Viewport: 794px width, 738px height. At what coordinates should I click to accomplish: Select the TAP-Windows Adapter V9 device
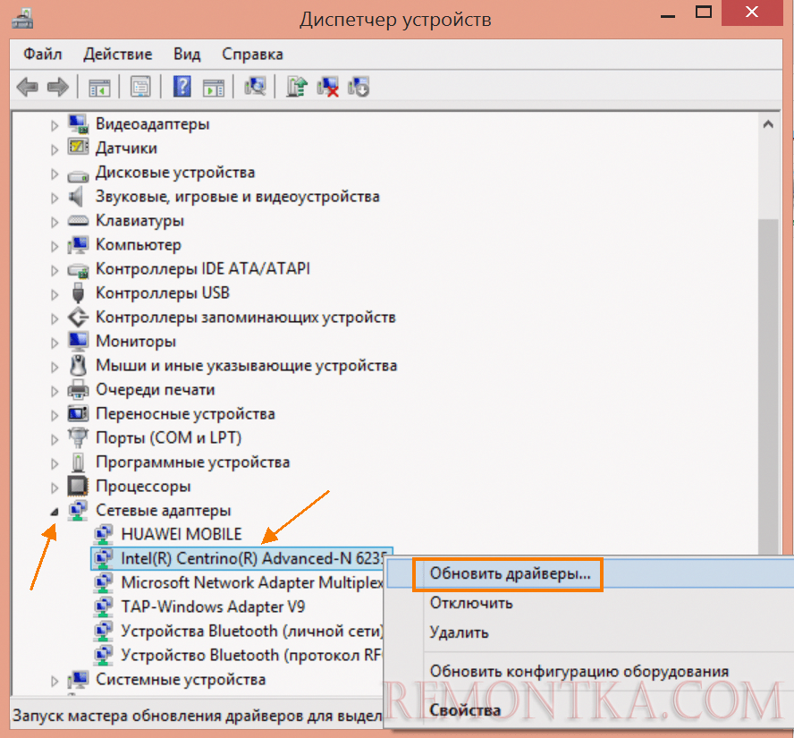(213, 607)
